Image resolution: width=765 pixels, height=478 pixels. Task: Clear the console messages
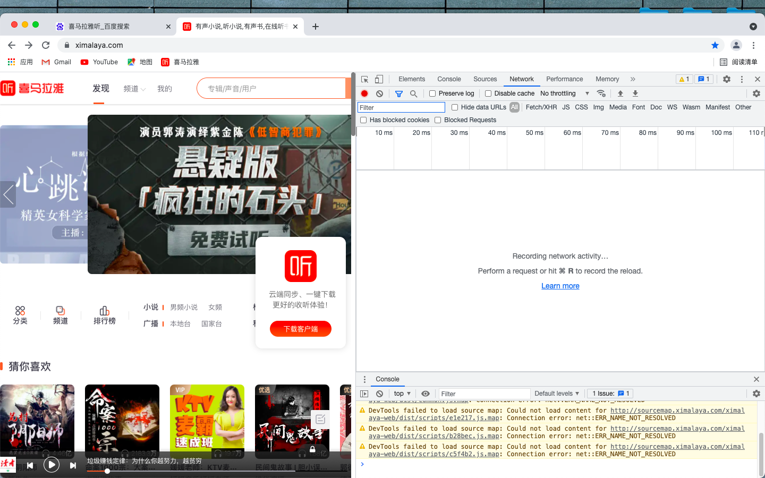pos(379,394)
